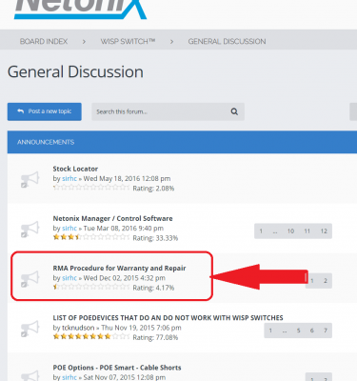Click megaphone icon beside Netonix Manager topic
Screen dimensions: 357x381
pos(30,229)
